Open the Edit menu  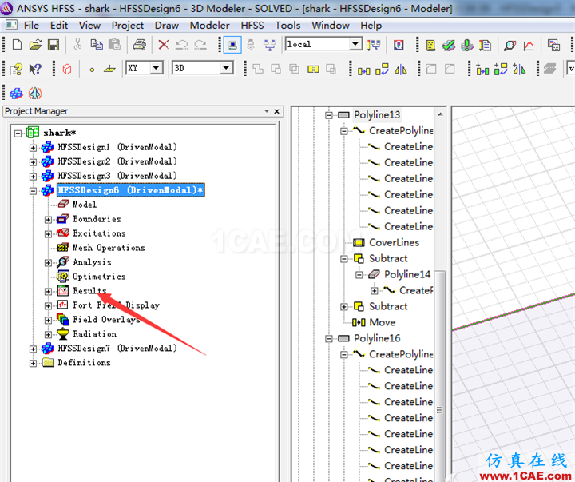point(59,26)
